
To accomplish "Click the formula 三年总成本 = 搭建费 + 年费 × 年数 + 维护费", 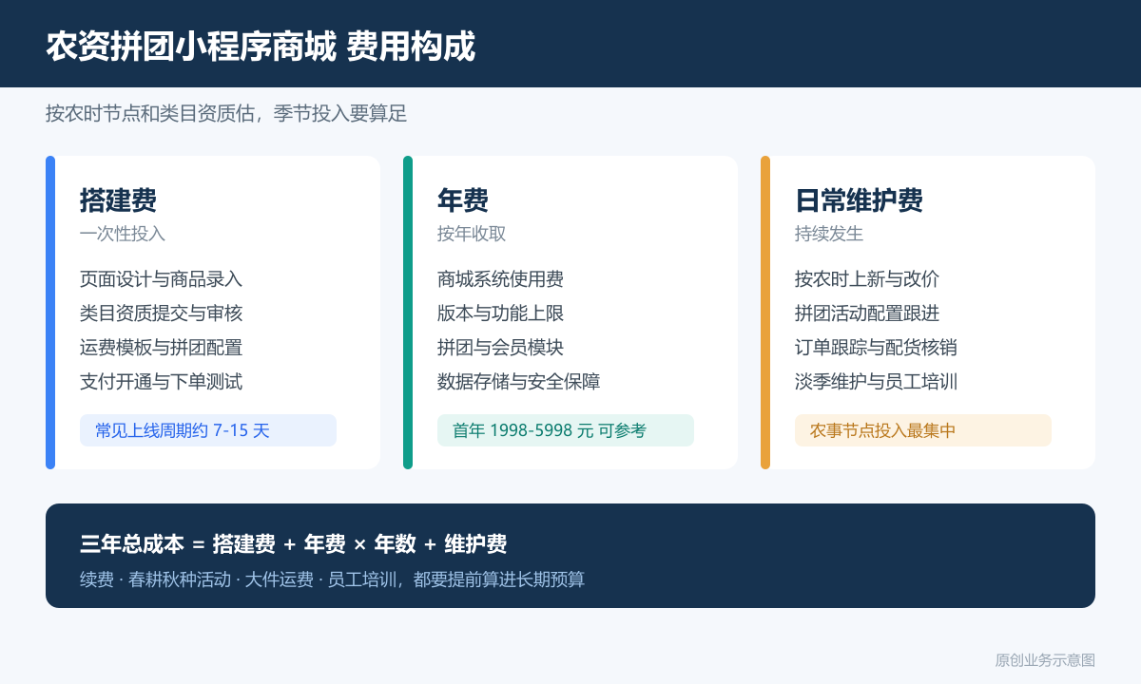I will tap(294, 544).
